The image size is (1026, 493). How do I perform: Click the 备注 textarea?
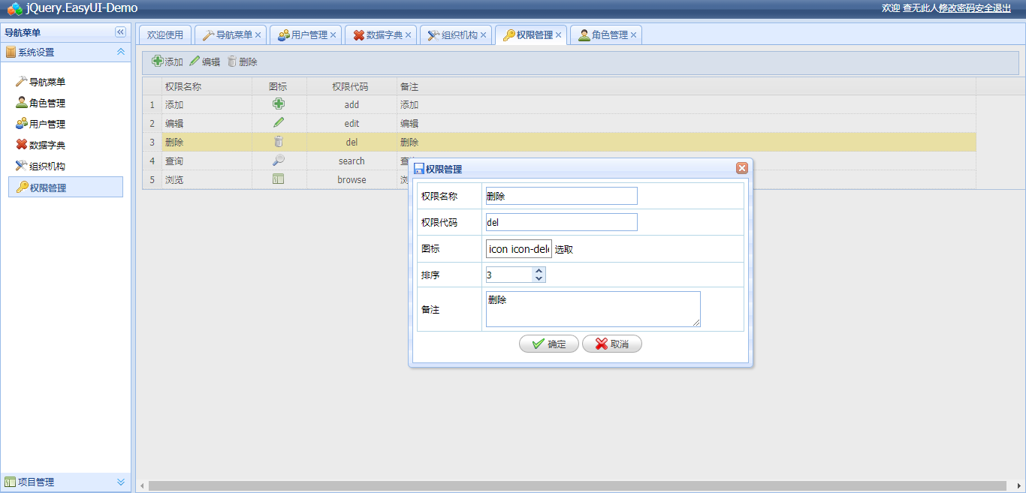[593, 309]
